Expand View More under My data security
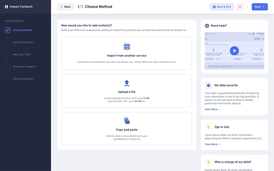Screen dimensions: 274x171 click(212, 109)
